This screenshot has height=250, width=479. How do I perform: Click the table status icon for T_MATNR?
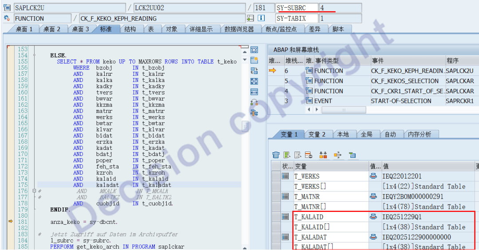(286, 196)
